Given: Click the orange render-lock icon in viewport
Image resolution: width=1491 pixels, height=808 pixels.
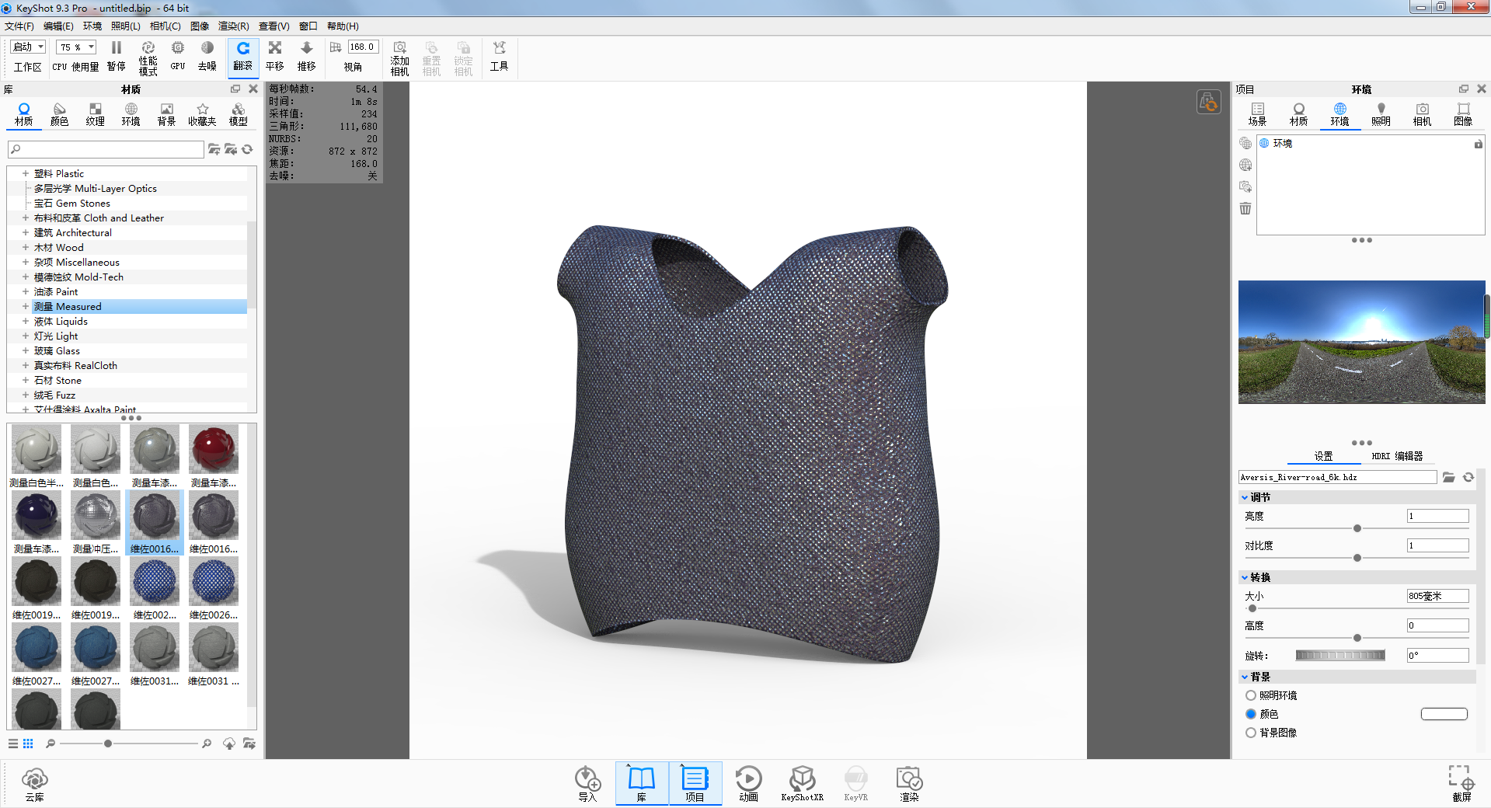Looking at the screenshot, I should pyautogui.click(x=1209, y=102).
